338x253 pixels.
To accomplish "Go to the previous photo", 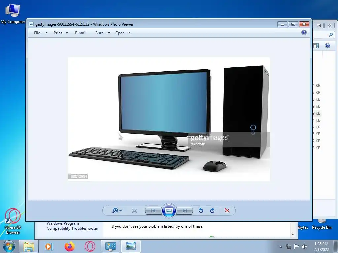I will pyautogui.click(x=153, y=211).
